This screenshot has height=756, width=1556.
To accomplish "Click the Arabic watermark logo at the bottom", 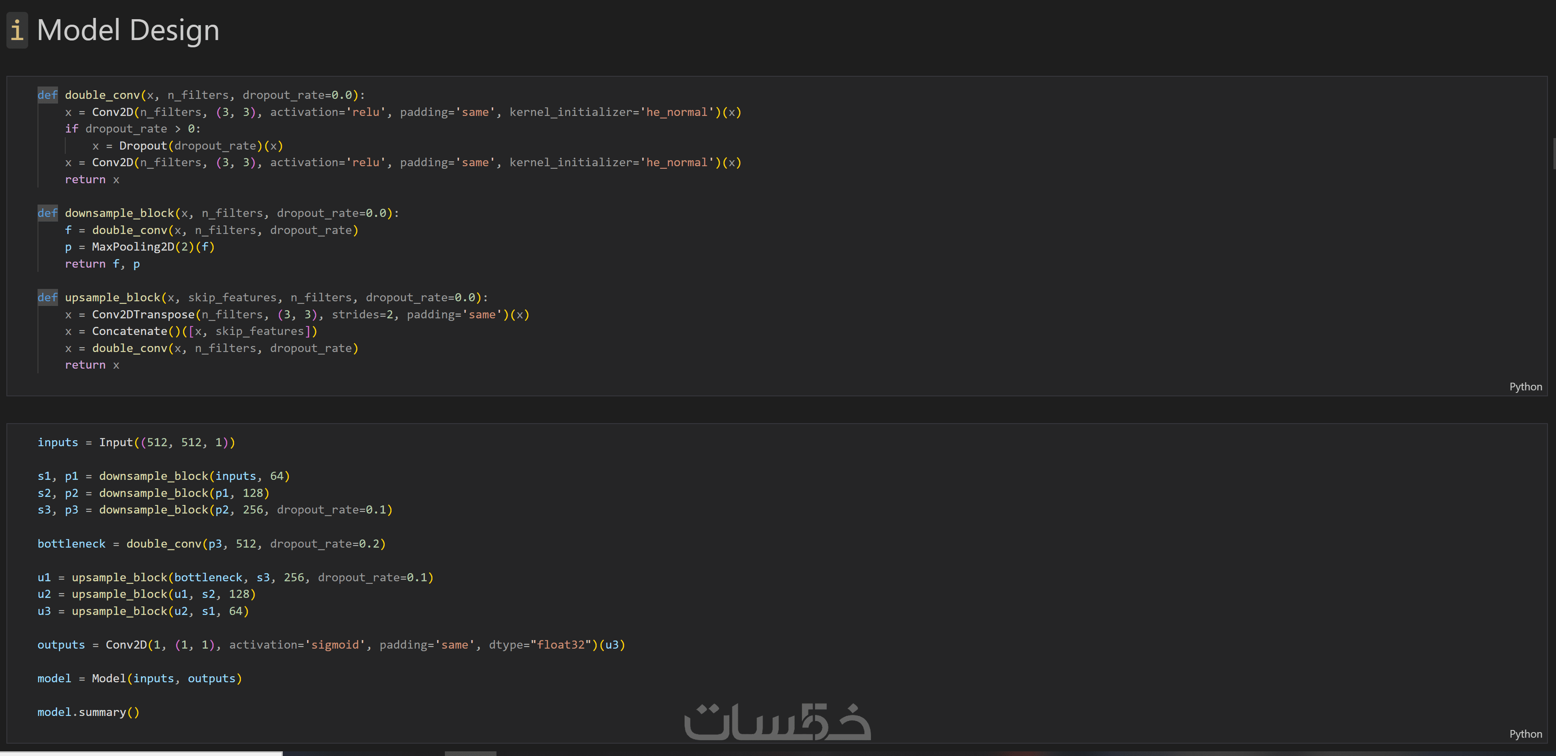I will click(778, 721).
